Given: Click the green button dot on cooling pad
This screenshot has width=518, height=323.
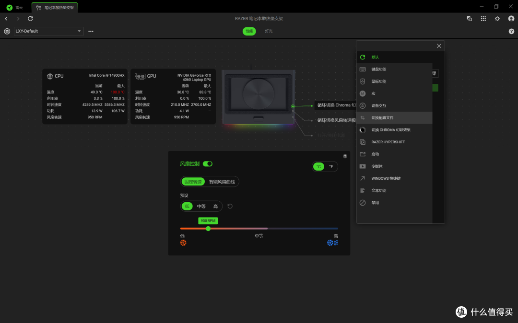Looking at the screenshot, I should [293, 106].
